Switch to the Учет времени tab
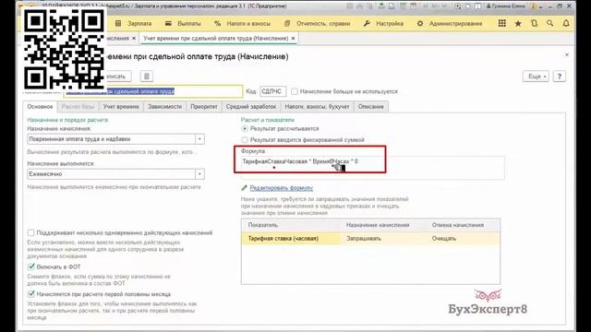 pos(121,107)
